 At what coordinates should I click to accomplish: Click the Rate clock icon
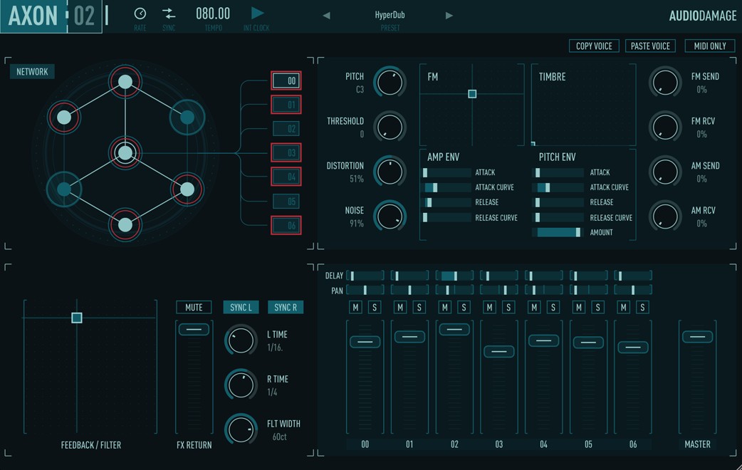click(140, 14)
